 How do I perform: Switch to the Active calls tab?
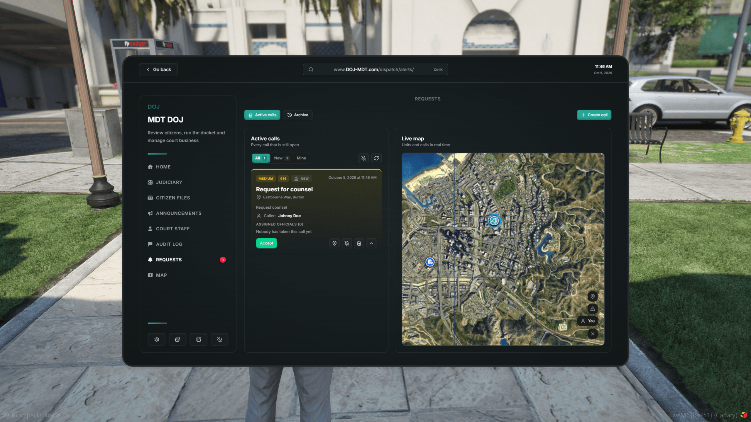(262, 115)
